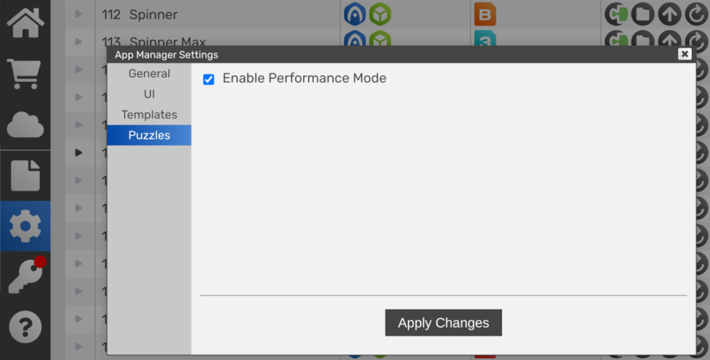The image size is (710, 360).
Task: Collapse the row with the black triangle
Action: coord(78,153)
